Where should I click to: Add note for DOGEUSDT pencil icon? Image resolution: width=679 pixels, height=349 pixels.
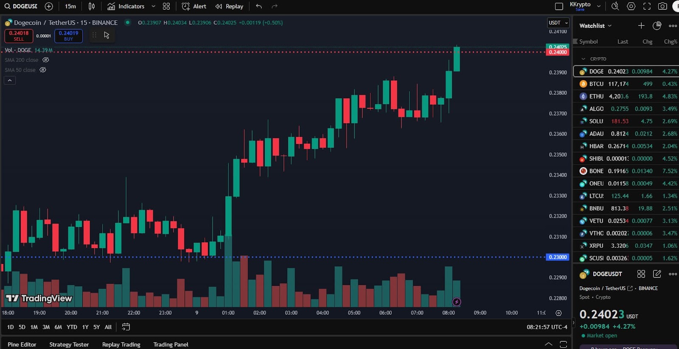[657, 274]
